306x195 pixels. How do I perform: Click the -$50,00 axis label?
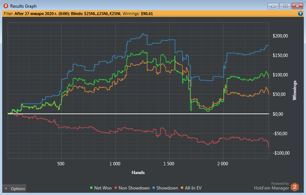[280, 133]
